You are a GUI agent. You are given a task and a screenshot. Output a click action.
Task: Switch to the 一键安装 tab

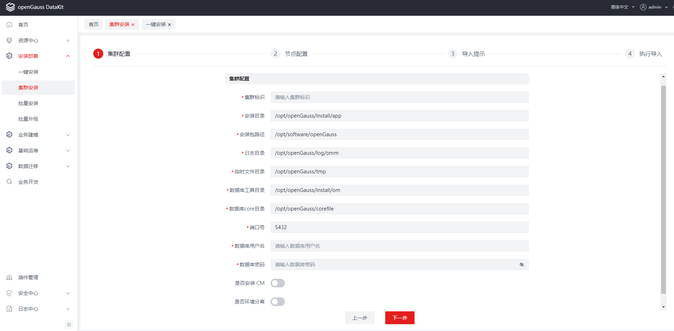[156, 24]
